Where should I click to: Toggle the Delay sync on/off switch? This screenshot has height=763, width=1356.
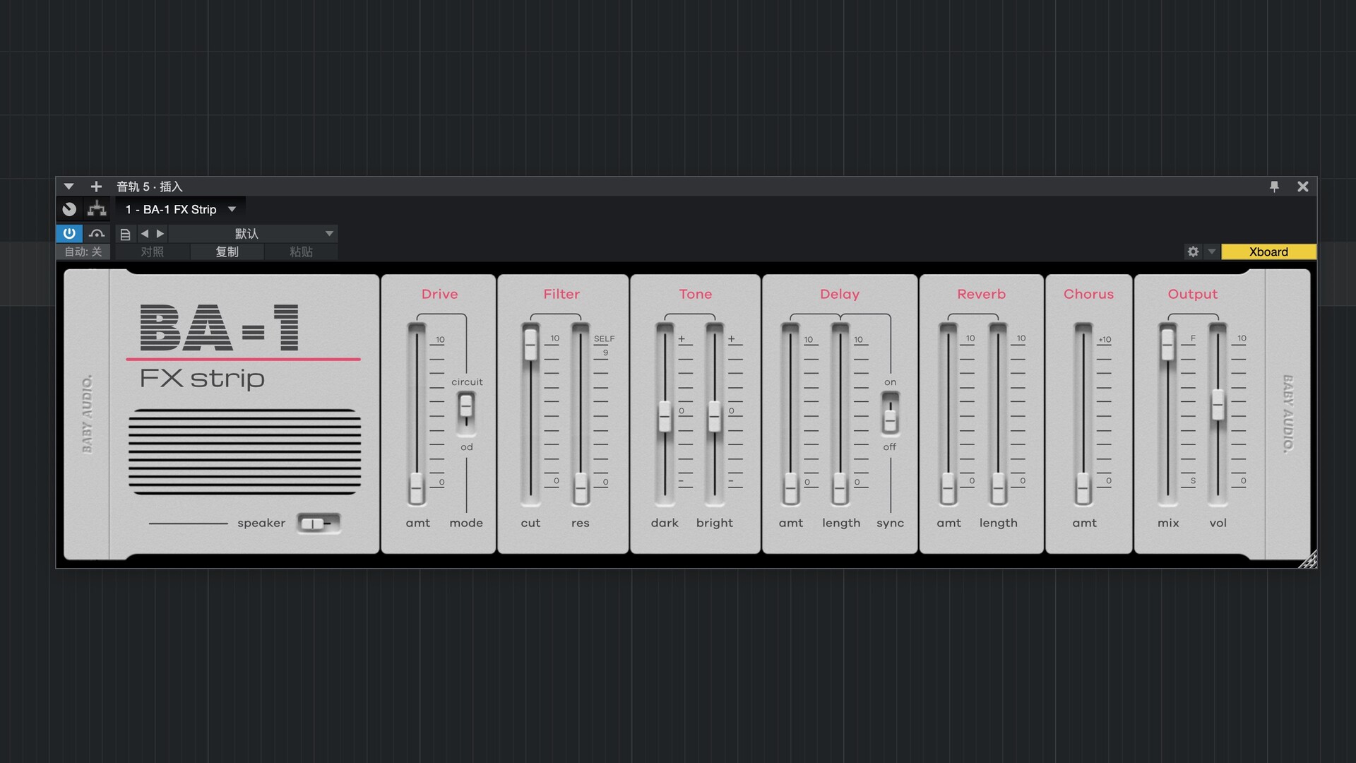(890, 414)
